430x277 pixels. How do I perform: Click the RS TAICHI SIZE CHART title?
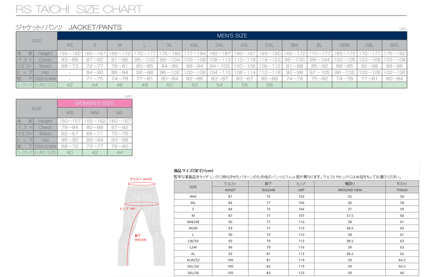pyautogui.click(x=79, y=10)
